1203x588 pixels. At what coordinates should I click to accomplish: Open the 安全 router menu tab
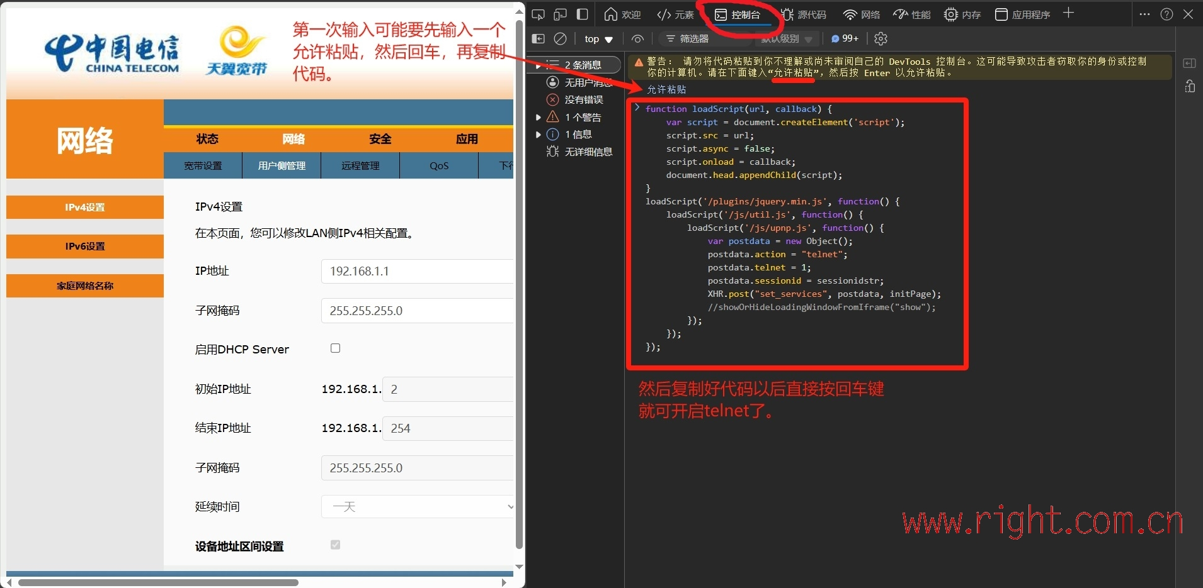pos(380,139)
